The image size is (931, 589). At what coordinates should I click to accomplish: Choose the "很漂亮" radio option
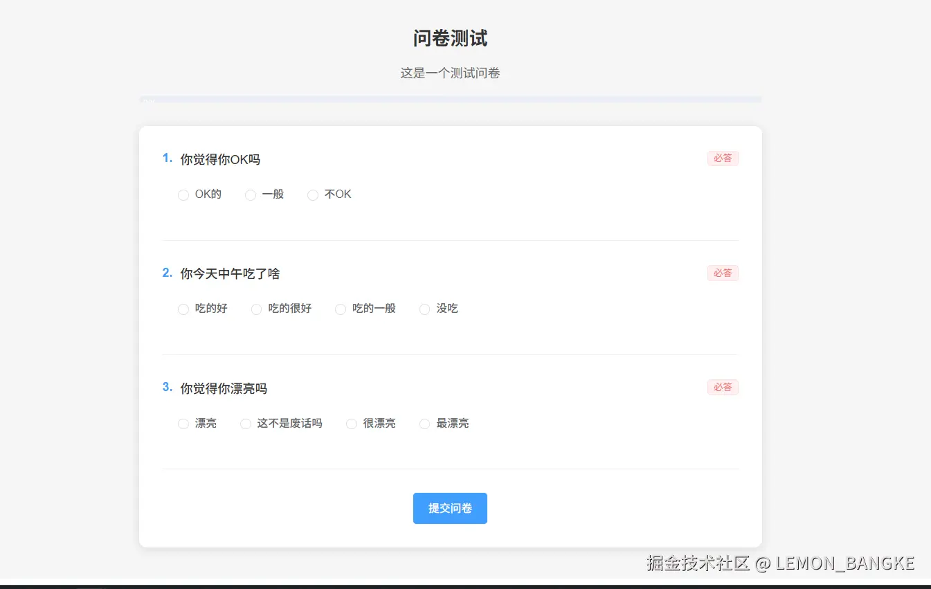coord(352,424)
